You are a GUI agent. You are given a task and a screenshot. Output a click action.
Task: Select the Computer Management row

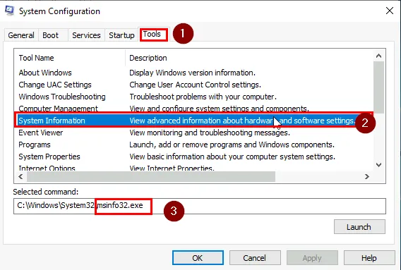pyautogui.click(x=193, y=109)
